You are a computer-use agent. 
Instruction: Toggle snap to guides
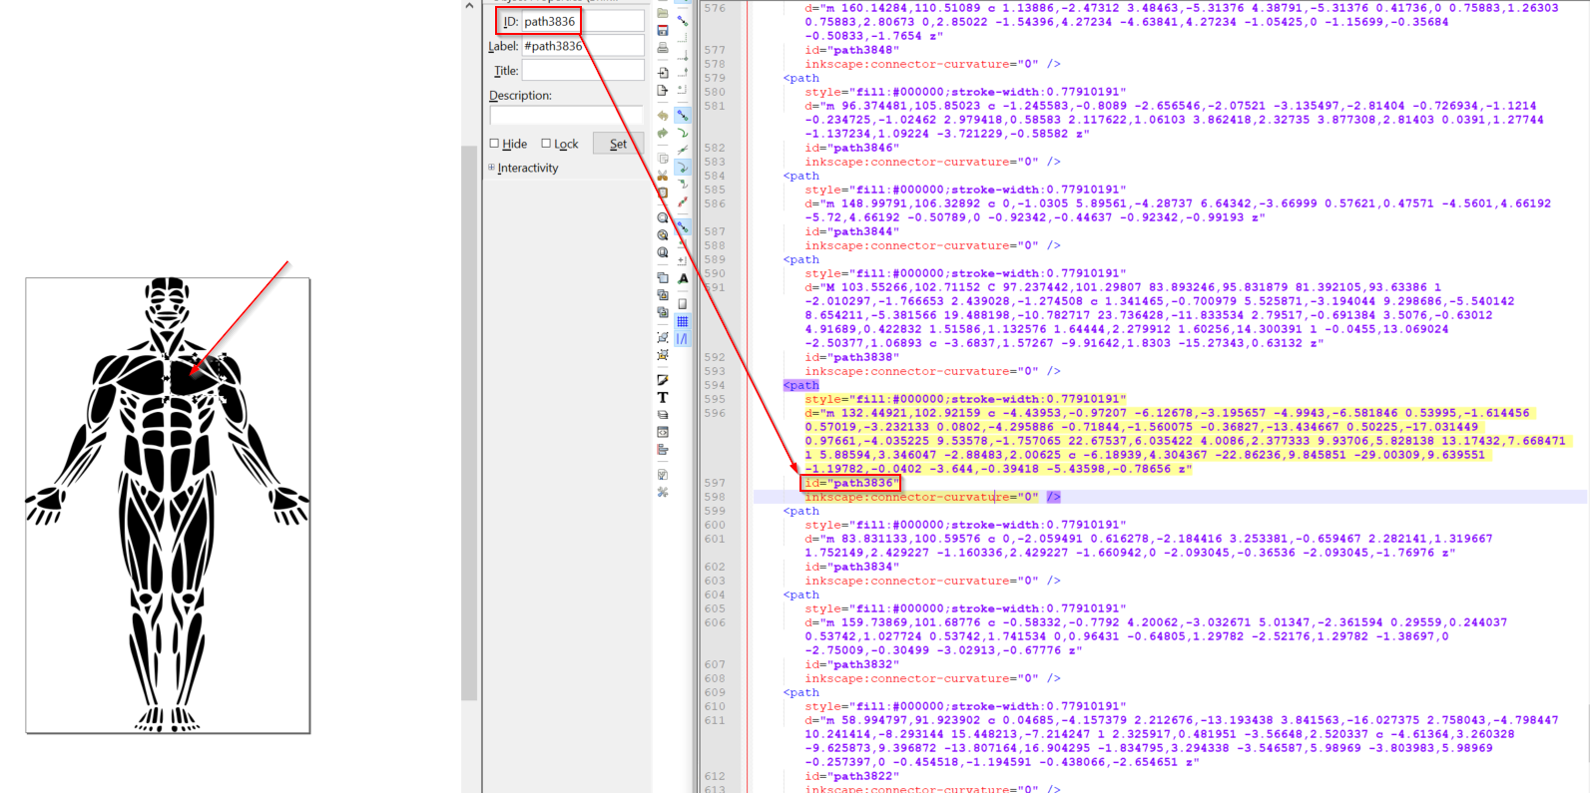(x=683, y=339)
